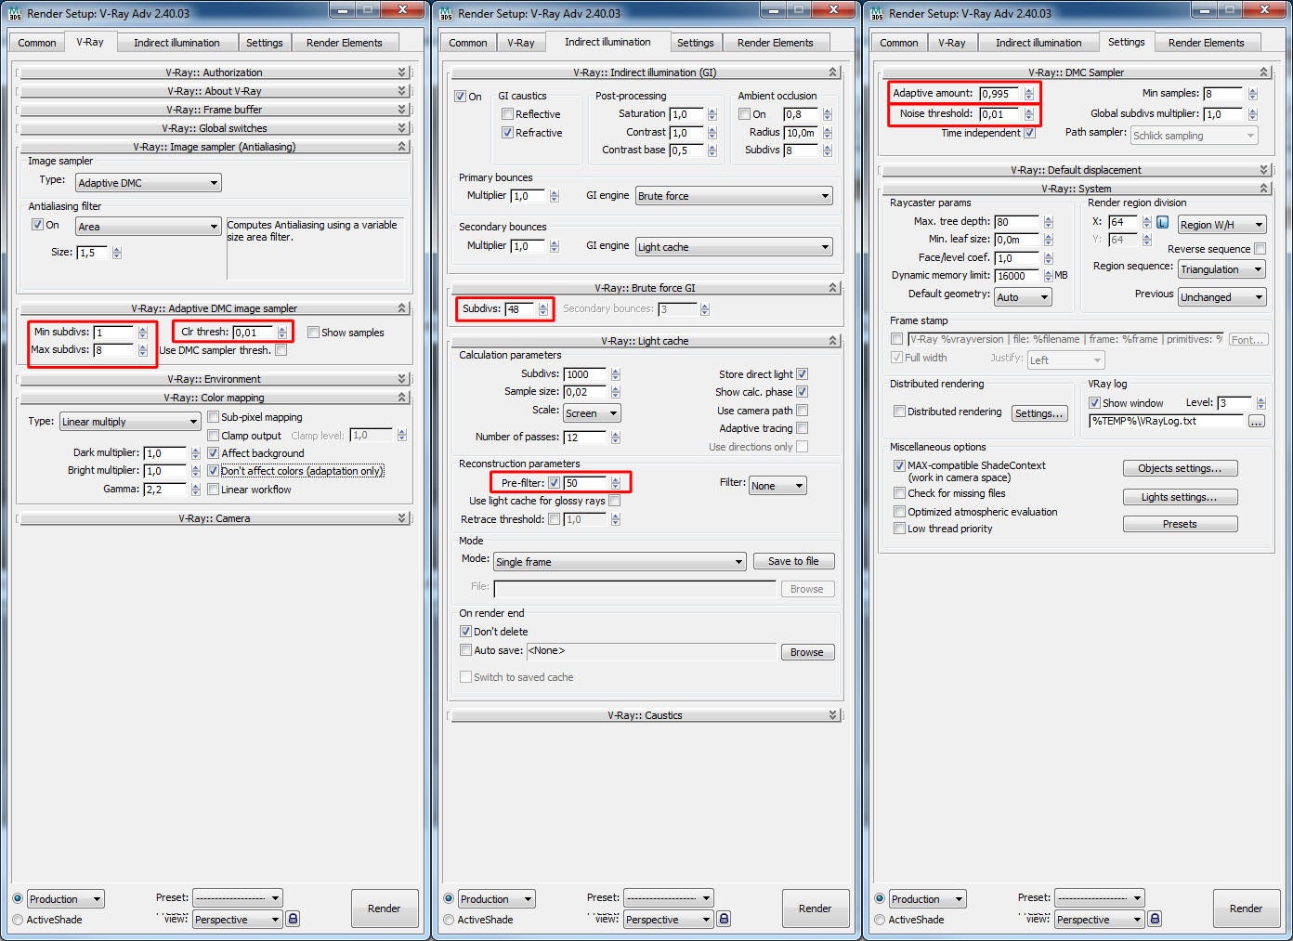The image size is (1293, 941).
Task: Click the lock view icon in middle window
Action: [724, 919]
